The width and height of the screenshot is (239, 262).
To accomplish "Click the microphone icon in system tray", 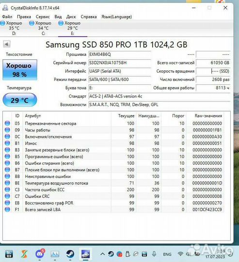I will tap(154, 254).
